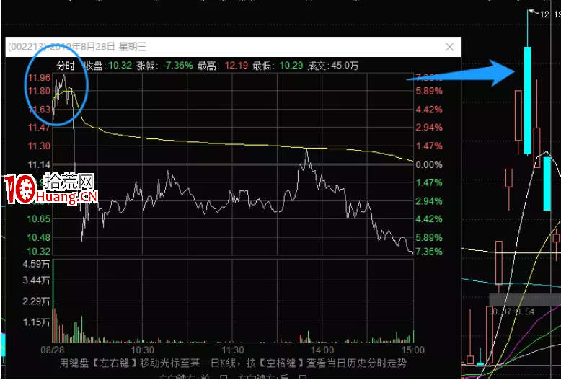This screenshot has height=380, width=561.
Task: Select the 收盘 closing price value in header
Action: pyautogui.click(x=120, y=66)
